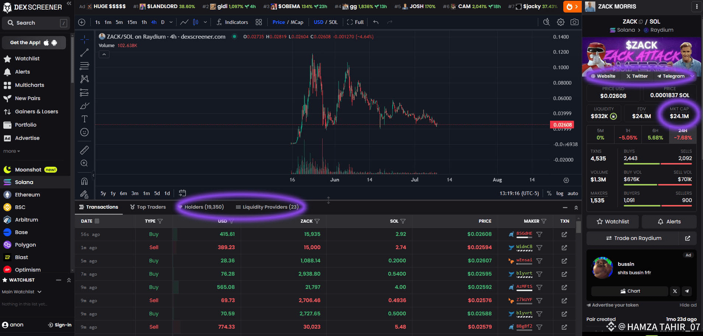Expand the timeframe interval dropdown
The image size is (703, 336).
[171, 22]
